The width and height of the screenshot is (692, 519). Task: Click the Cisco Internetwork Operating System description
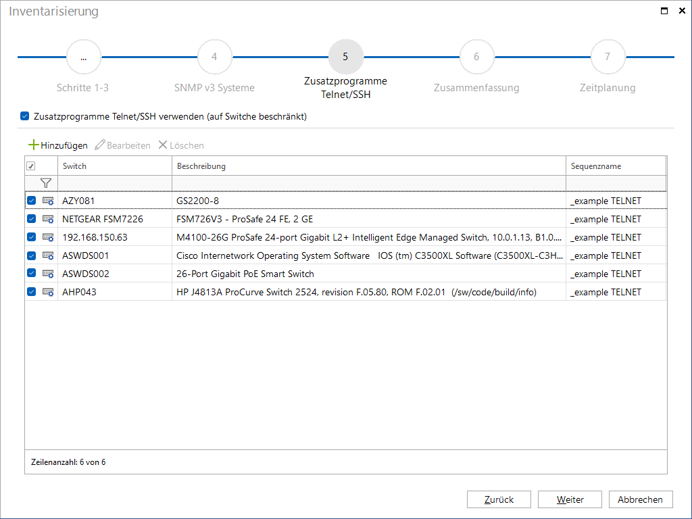pos(369,255)
